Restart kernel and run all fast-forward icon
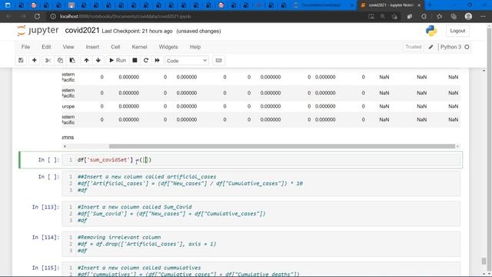This screenshot has height=277, width=492. (157, 60)
